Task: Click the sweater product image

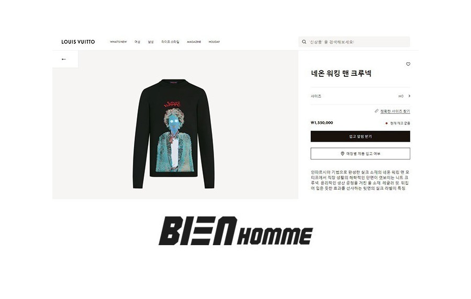Action: pos(174,134)
